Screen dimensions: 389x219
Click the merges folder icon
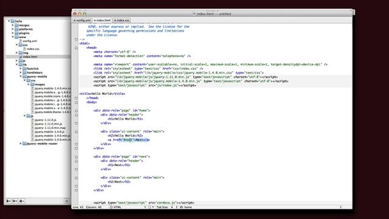[x=16, y=25]
